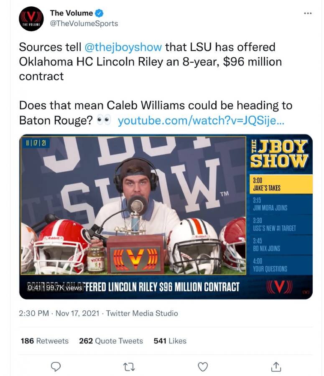324x376 pixels.
Task: Click the Jake's Takes segment in video
Action: (x=279, y=184)
